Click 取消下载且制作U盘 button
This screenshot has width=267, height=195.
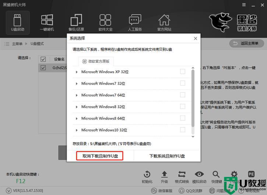pos(99,156)
